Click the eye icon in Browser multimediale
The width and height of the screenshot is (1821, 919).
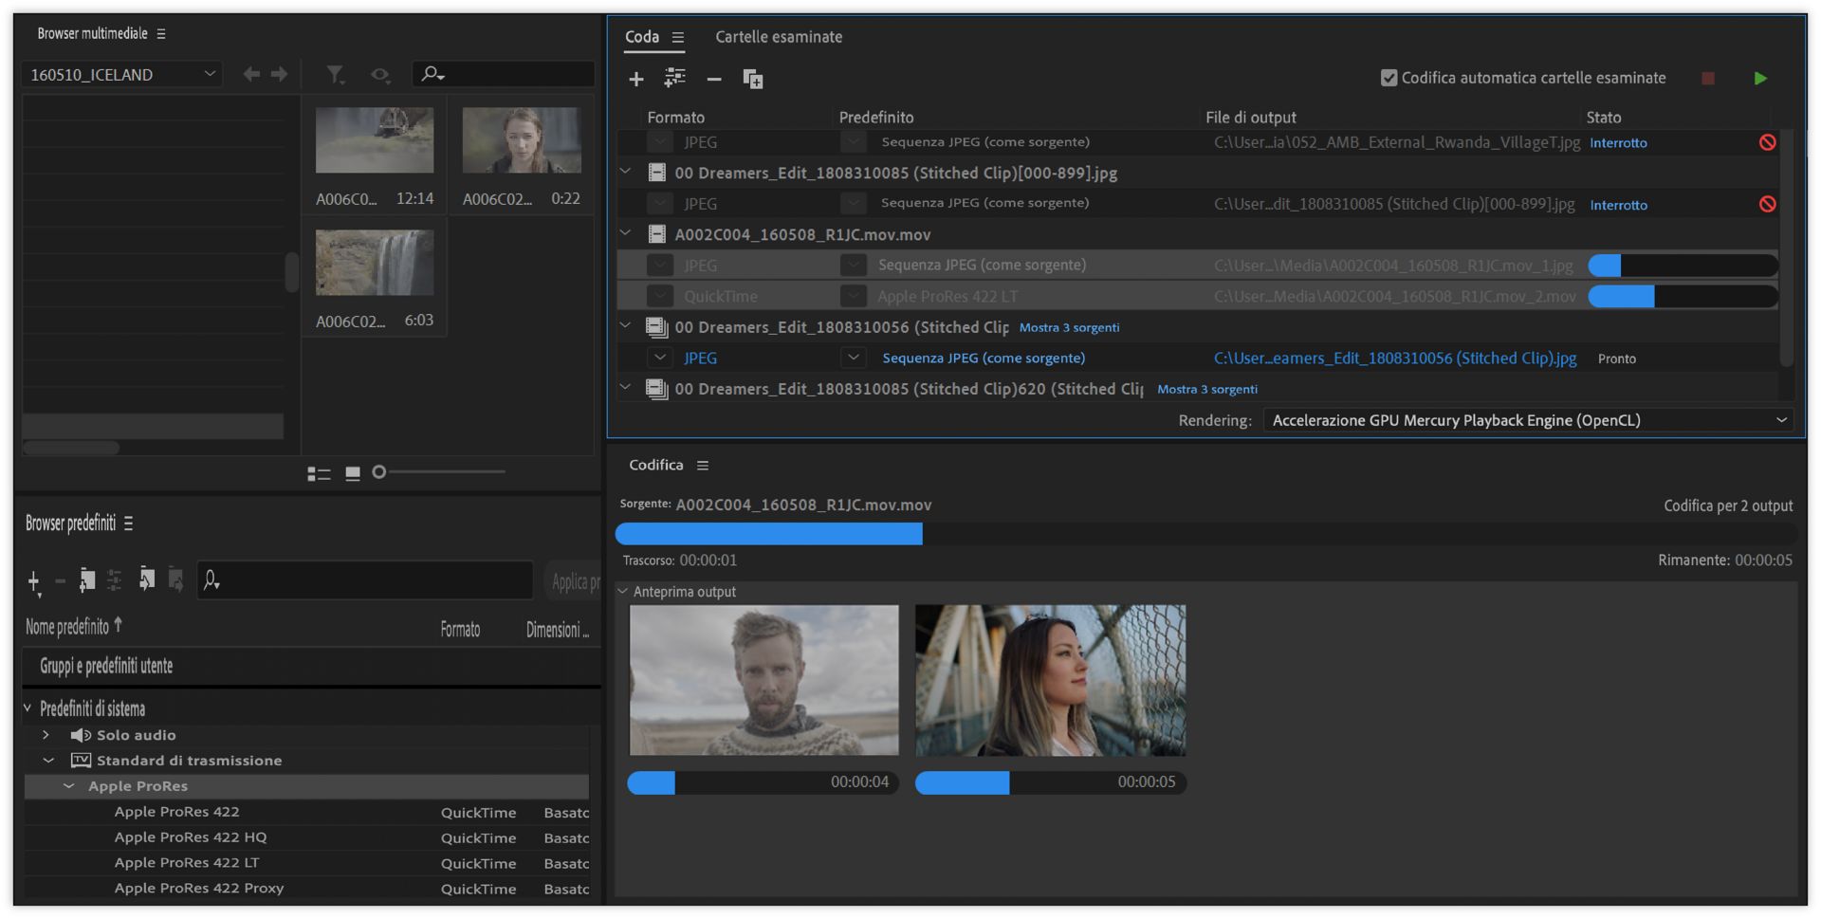pos(380,74)
